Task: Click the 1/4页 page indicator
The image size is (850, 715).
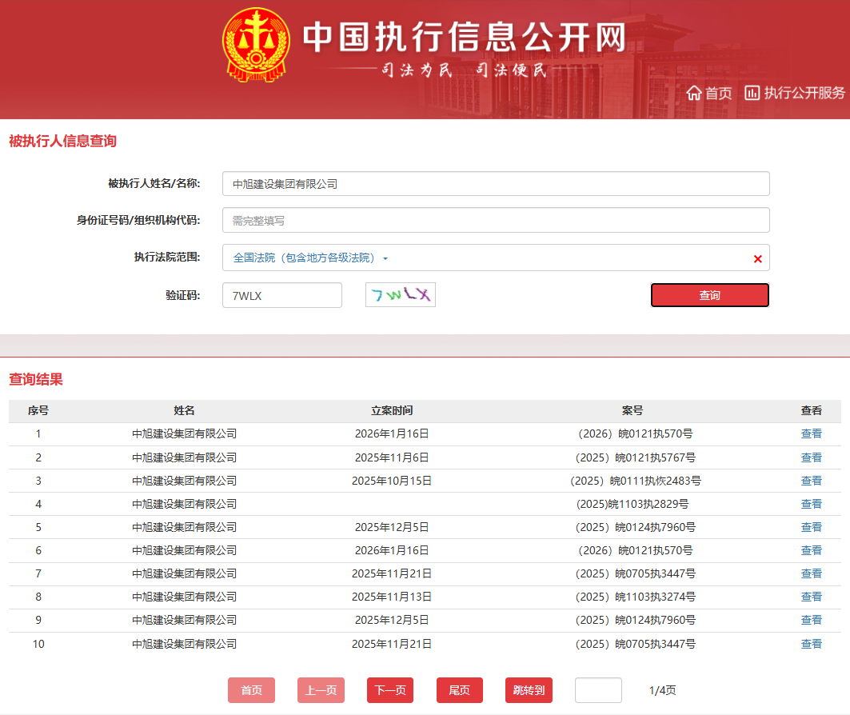Action: pyautogui.click(x=662, y=690)
